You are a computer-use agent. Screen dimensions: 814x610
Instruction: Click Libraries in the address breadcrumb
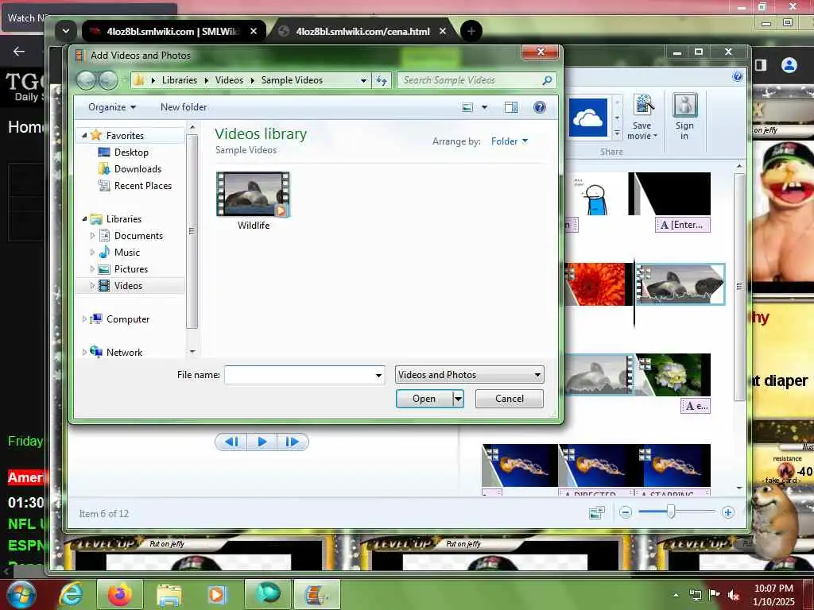click(x=179, y=80)
